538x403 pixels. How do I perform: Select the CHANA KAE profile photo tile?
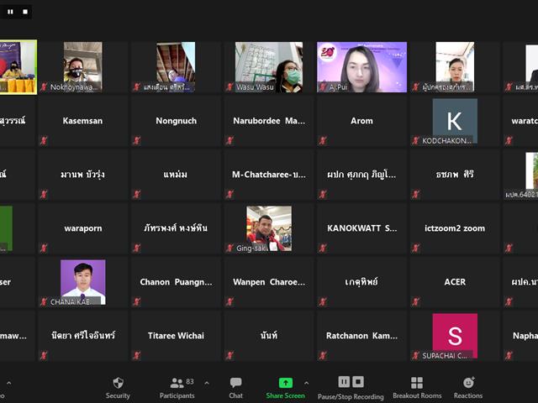82,282
